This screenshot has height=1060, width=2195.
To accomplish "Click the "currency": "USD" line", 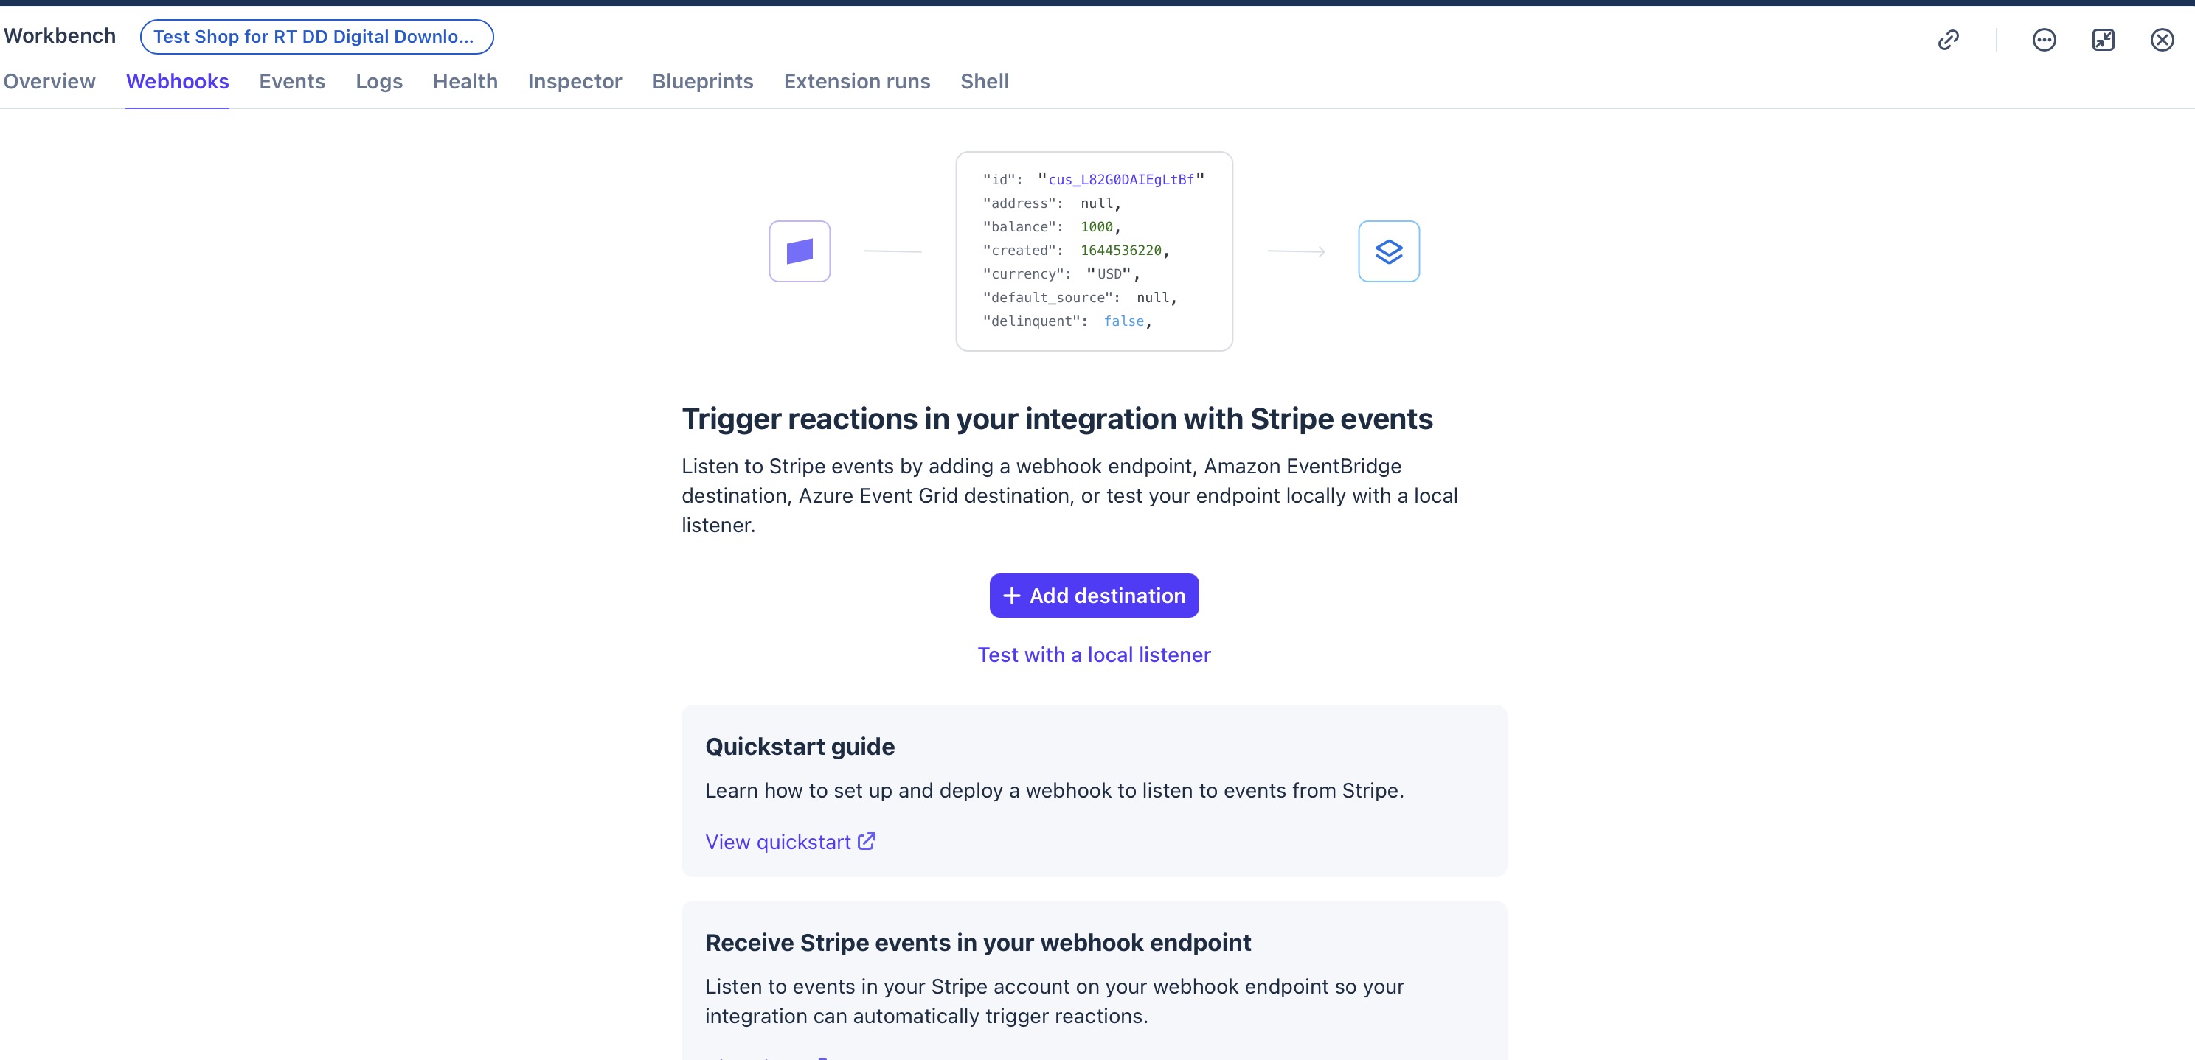I will pyautogui.click(x=1061, y=273).
